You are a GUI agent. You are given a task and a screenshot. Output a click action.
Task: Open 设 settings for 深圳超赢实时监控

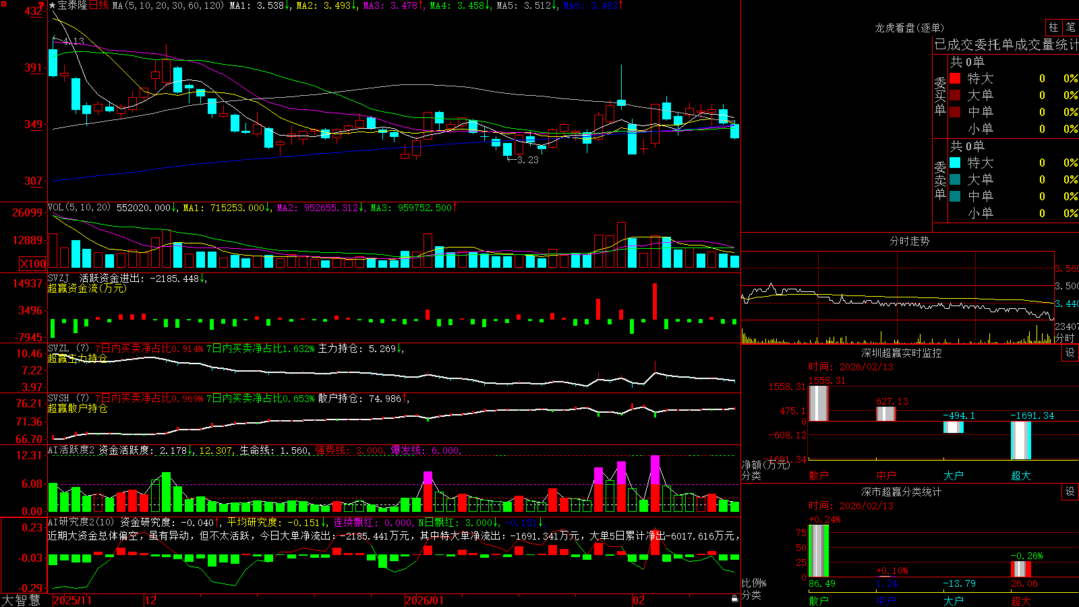coord(1070,353)
